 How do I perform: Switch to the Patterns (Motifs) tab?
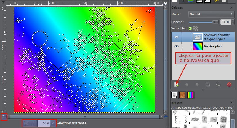[x=183, y=95]
